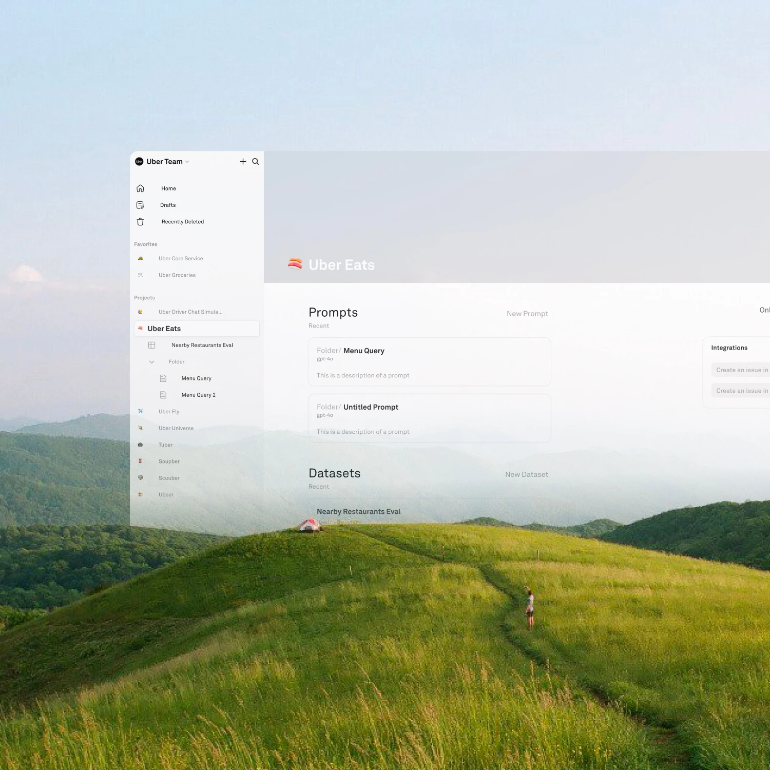Click the Uber Fly airplane icon
Screen dimensions: 770x770
click(x=140, y=412)
